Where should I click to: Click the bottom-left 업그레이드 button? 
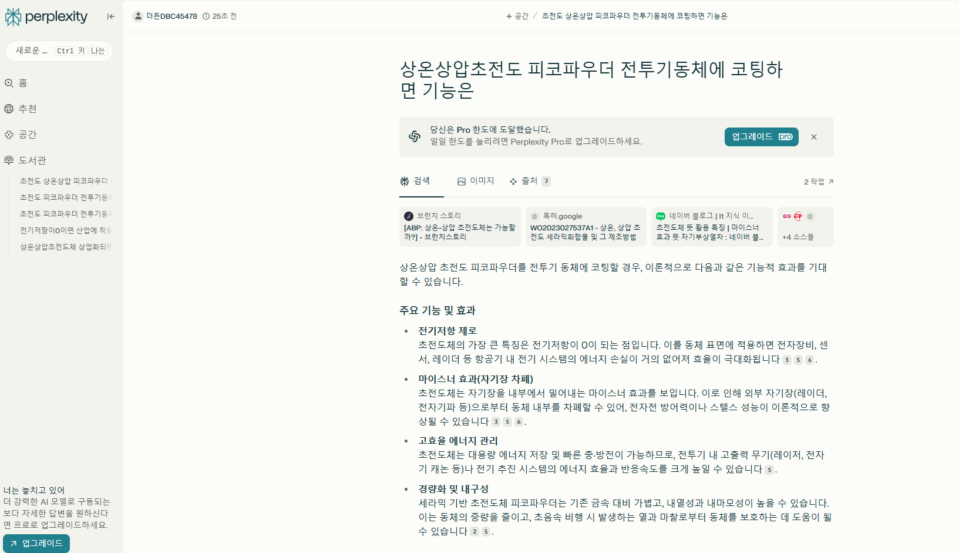tap(36, 544)
